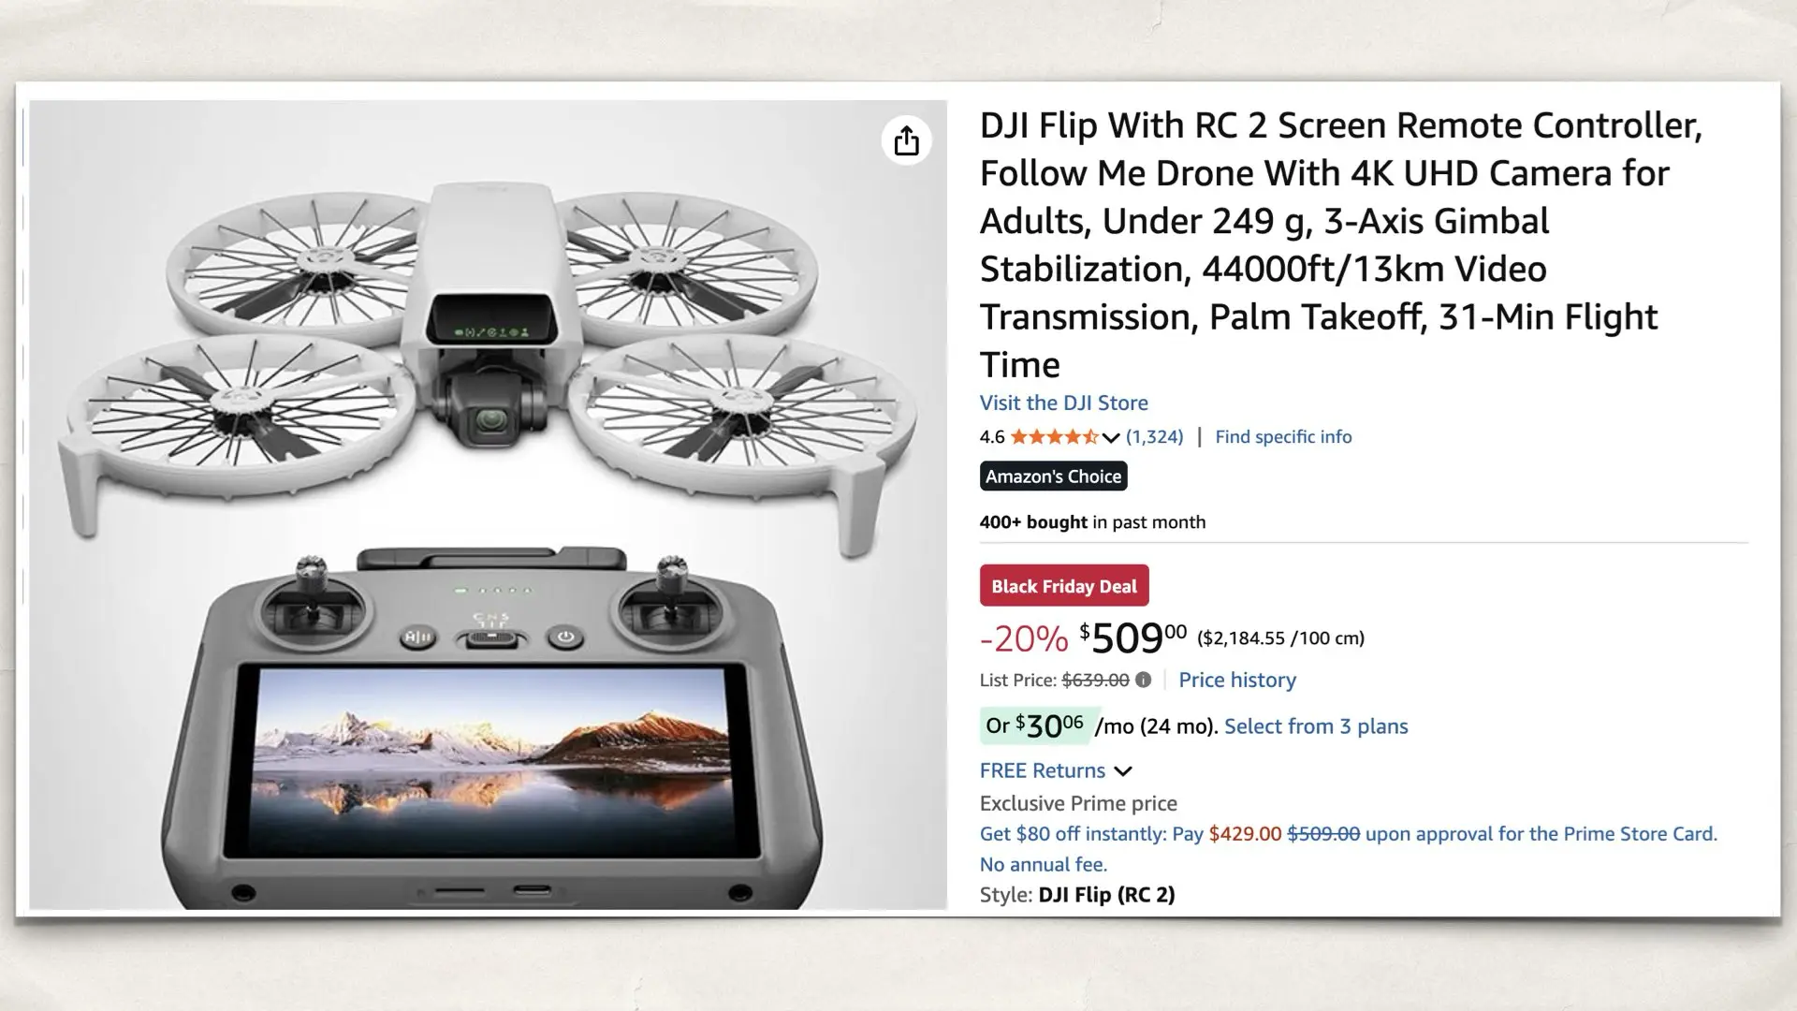
Task: Click Find specific info
Action: point(1283,436)
